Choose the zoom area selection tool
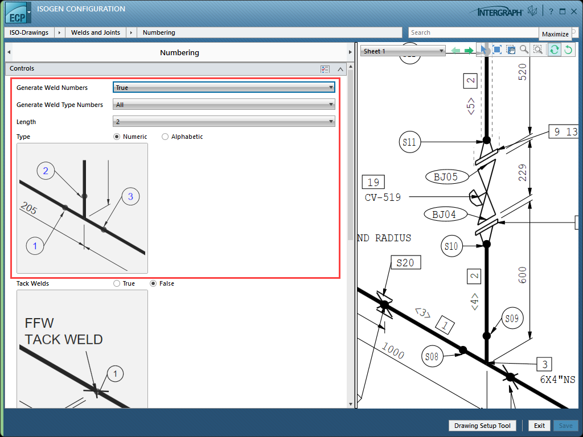Viewport: 583px width, 437px height. click(538, 51)
